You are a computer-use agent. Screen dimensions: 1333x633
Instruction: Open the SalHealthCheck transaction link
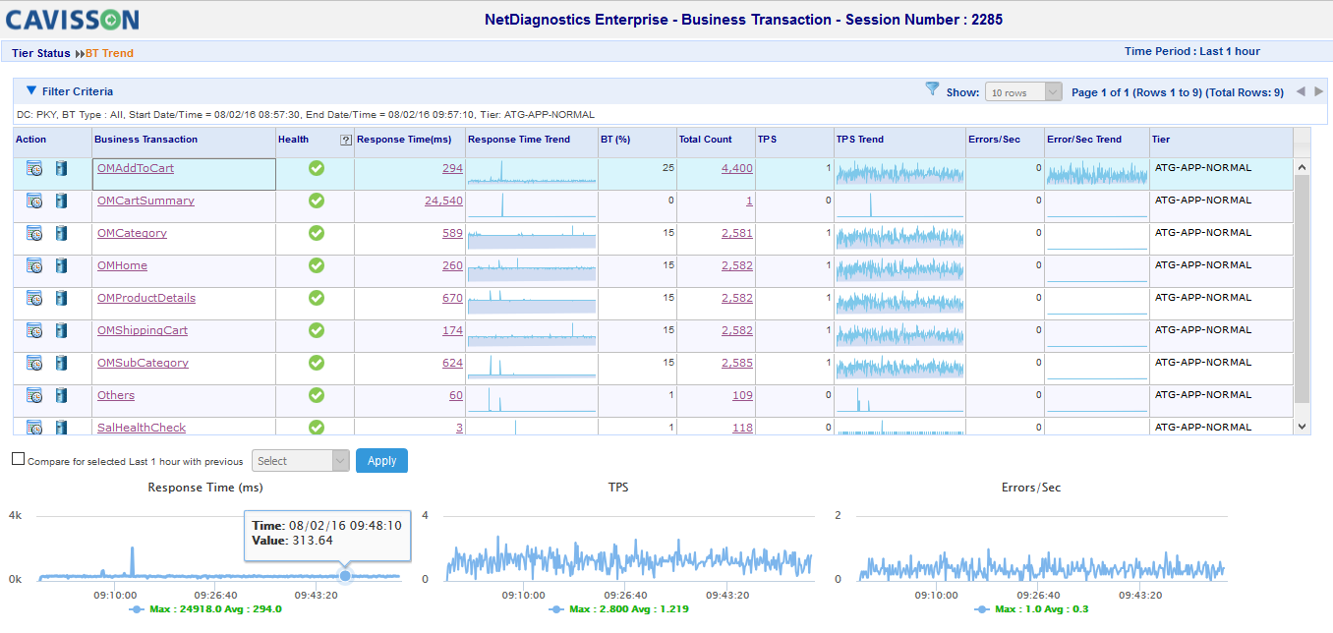(x=142, y=428)
